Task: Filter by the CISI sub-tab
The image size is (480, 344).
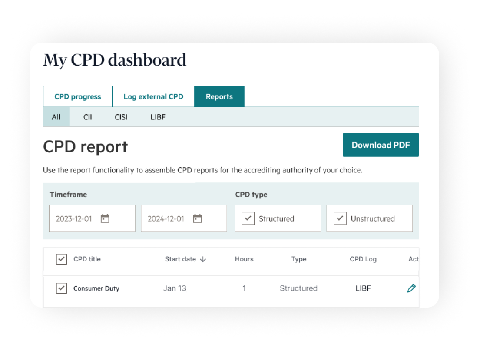Action: [x=121, y=117]
